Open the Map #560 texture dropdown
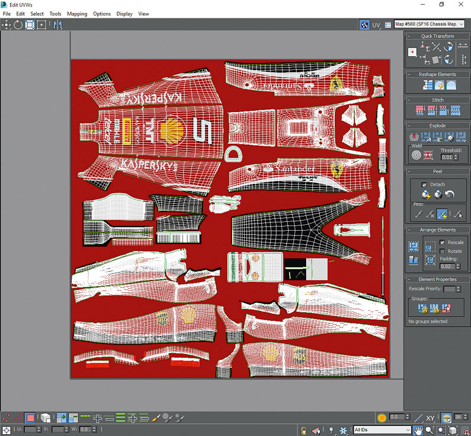 tap(430, 24)
